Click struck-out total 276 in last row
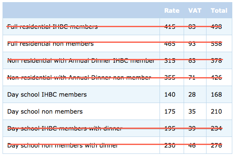The width and height of the screenshot is (234, 156). coord(216,145)
